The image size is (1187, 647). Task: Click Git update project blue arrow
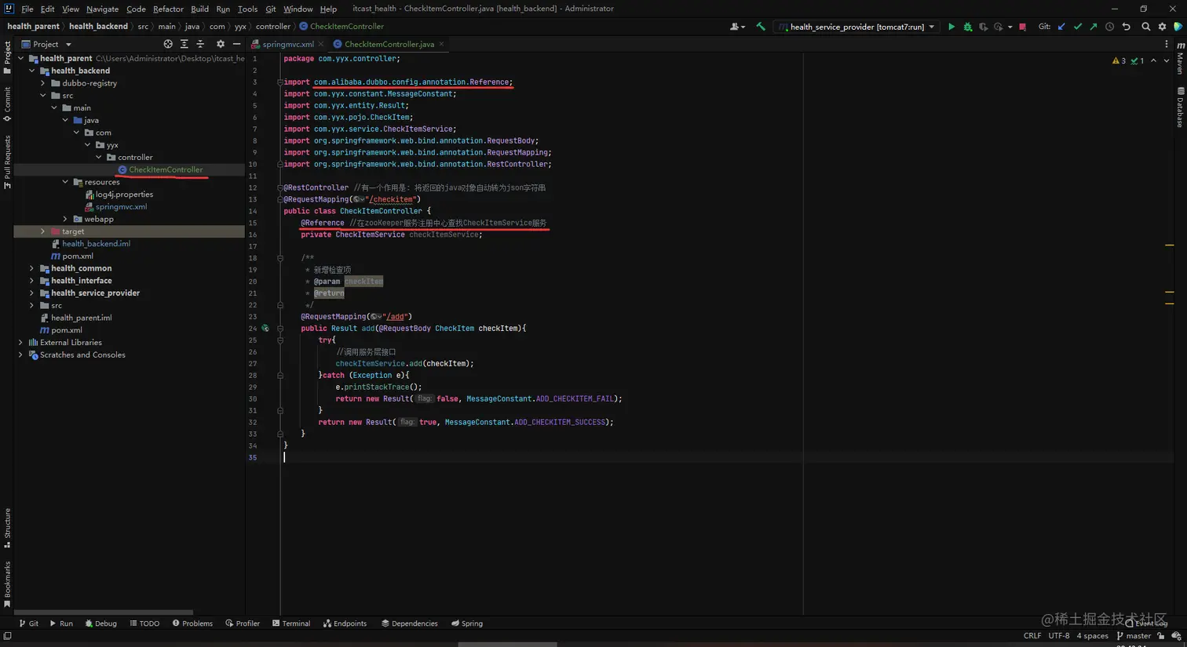coord(1061,27)
